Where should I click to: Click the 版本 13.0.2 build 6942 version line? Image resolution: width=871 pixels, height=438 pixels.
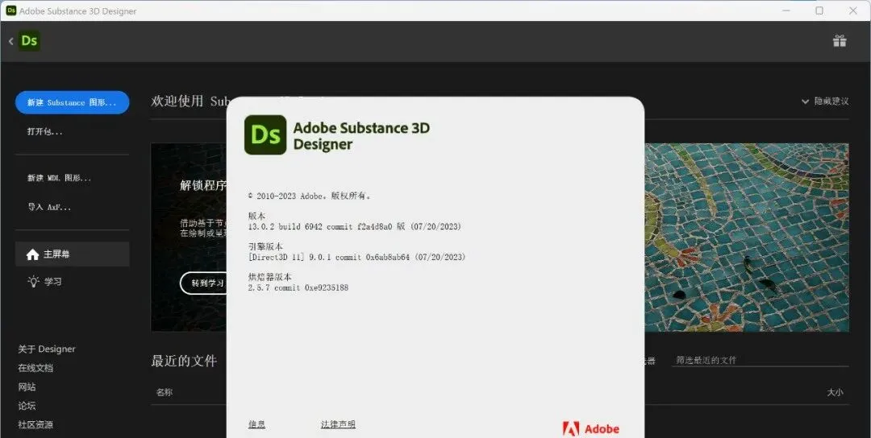[x=355, y=227]
